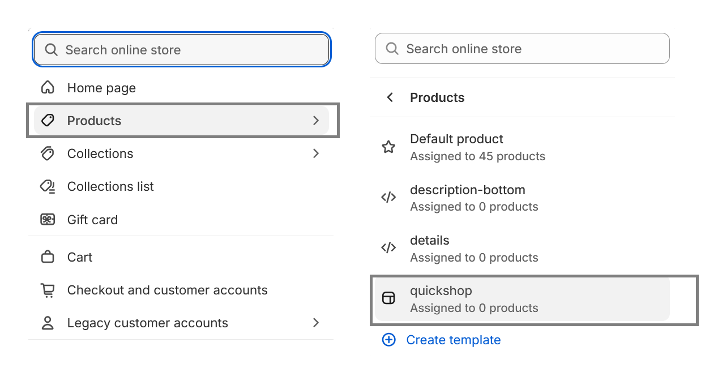The height and width of the screenshot is (389, 705).
Task: Click the Home page icon
Action: 48,88
